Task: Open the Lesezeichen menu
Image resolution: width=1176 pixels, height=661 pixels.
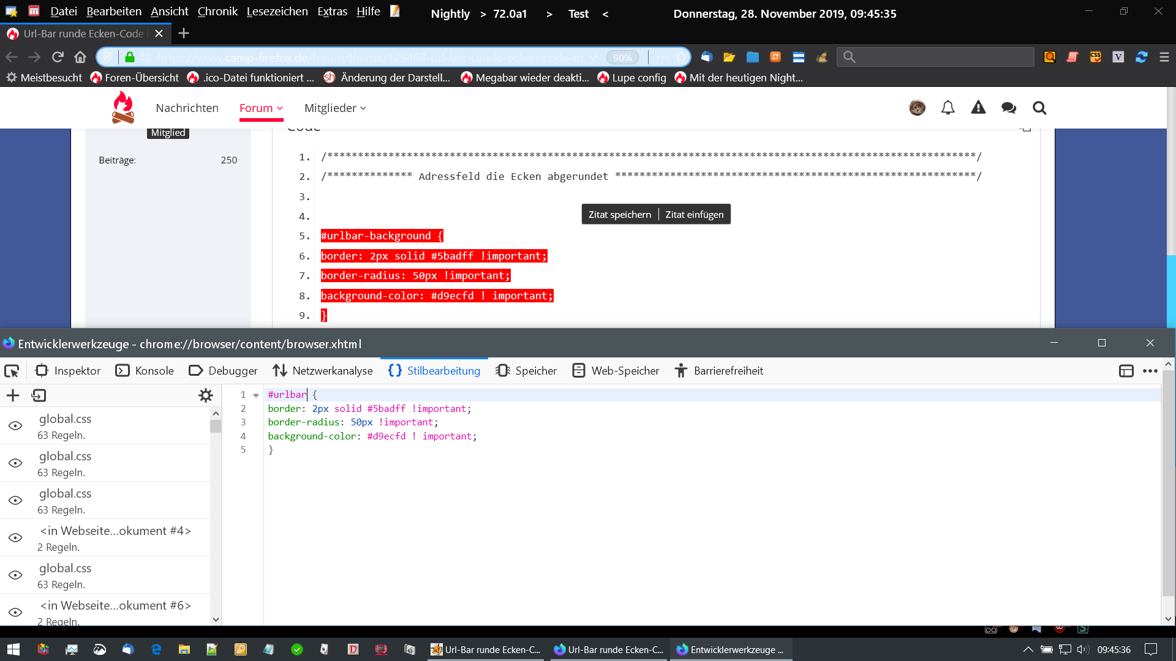Action: [277, 12]
